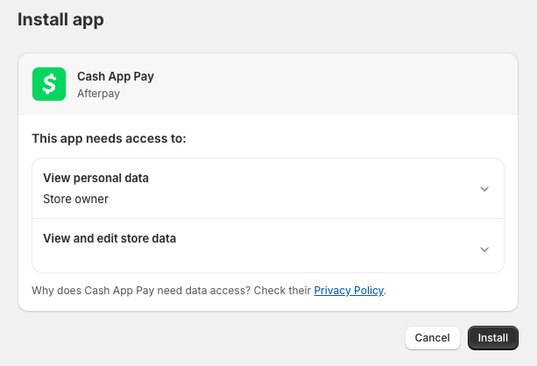
Task: Click the Install app page heading
Action: [x=60, y=19]
